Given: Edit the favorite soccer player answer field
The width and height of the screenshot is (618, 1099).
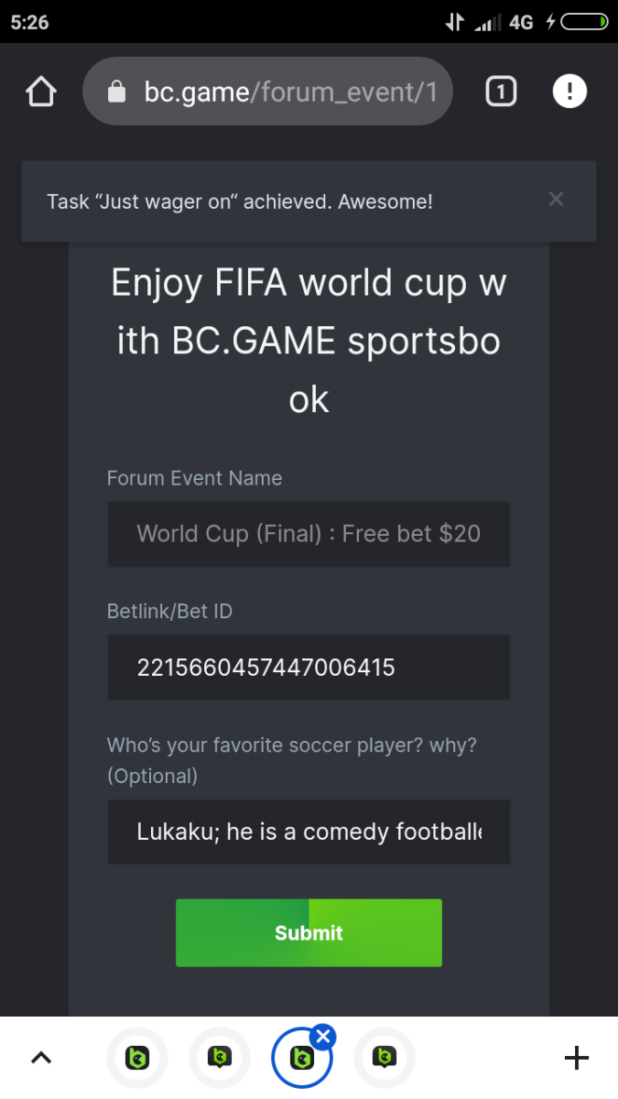Looking at the screenshot, I should tap(309, 832).
